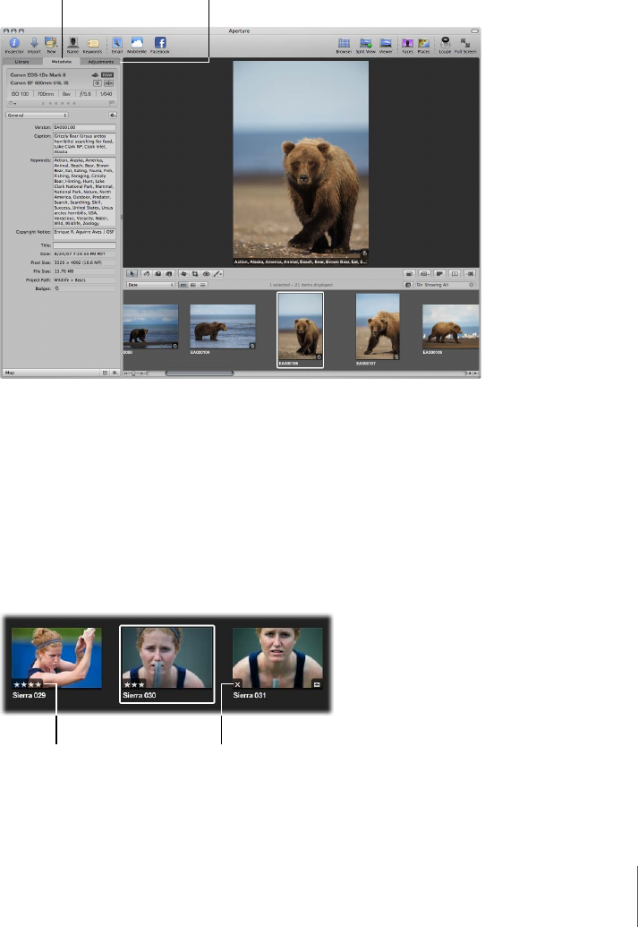Select the Metadata tab
The image size is (638, 927).
62,62
